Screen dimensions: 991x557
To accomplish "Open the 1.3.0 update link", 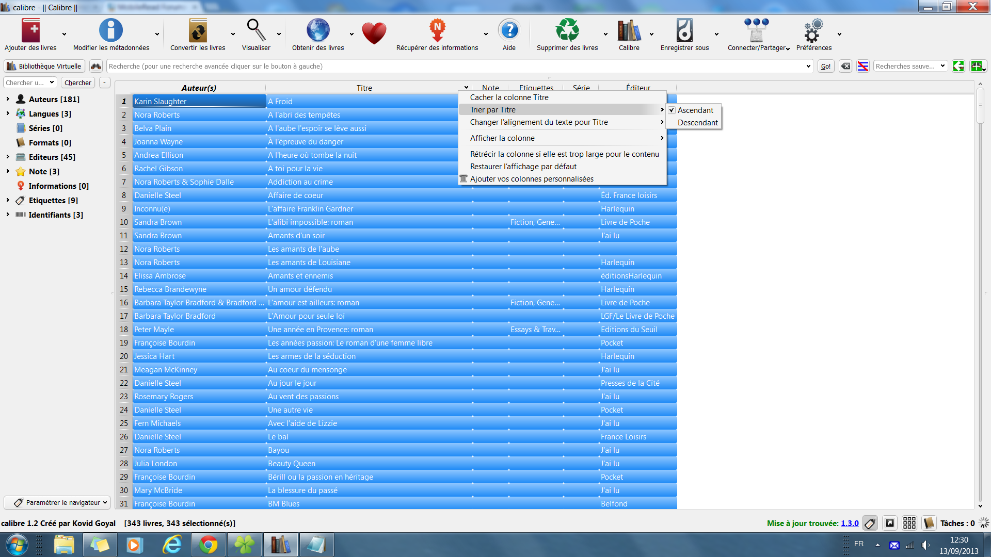I will click(x=850, y=523).
